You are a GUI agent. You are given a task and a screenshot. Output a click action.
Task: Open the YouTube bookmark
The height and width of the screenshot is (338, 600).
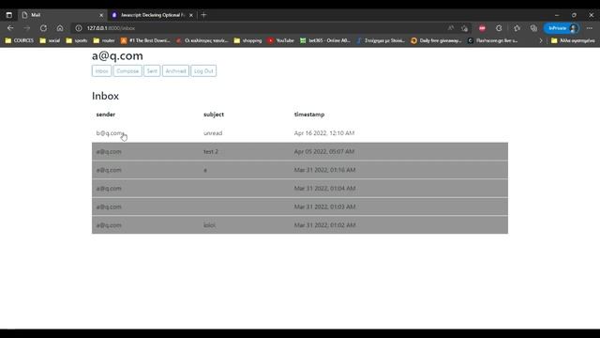281,40
